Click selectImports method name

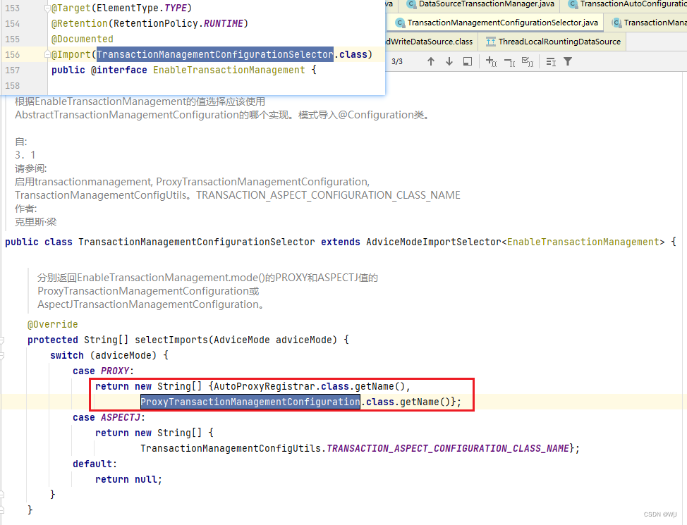pyautogui.click(x=171, y=340)
